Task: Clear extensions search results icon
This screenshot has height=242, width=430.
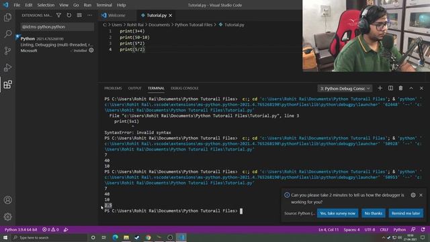Action: (79, 15)
